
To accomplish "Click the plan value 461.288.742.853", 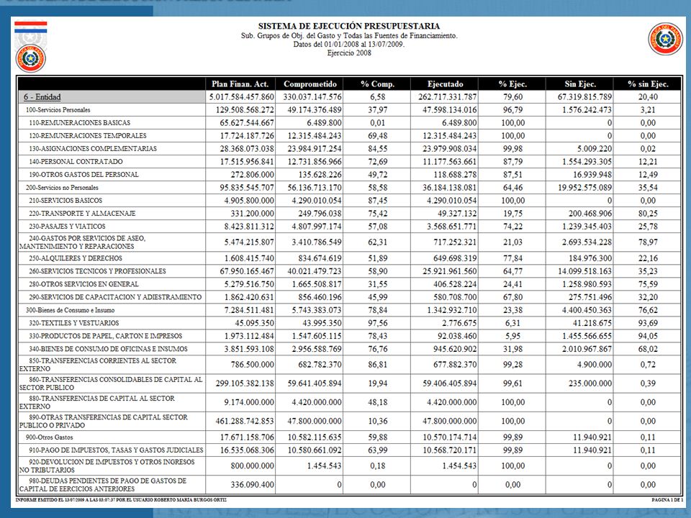I will pyautogui.click(x=245, y=421).
